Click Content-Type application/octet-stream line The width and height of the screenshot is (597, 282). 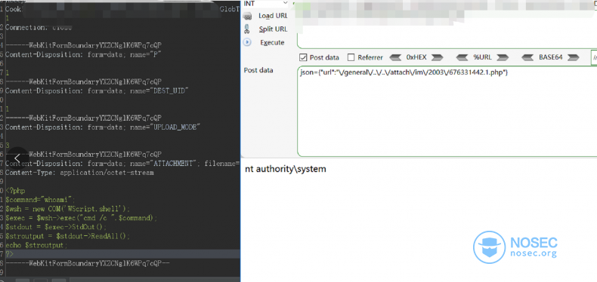(79, 173)
